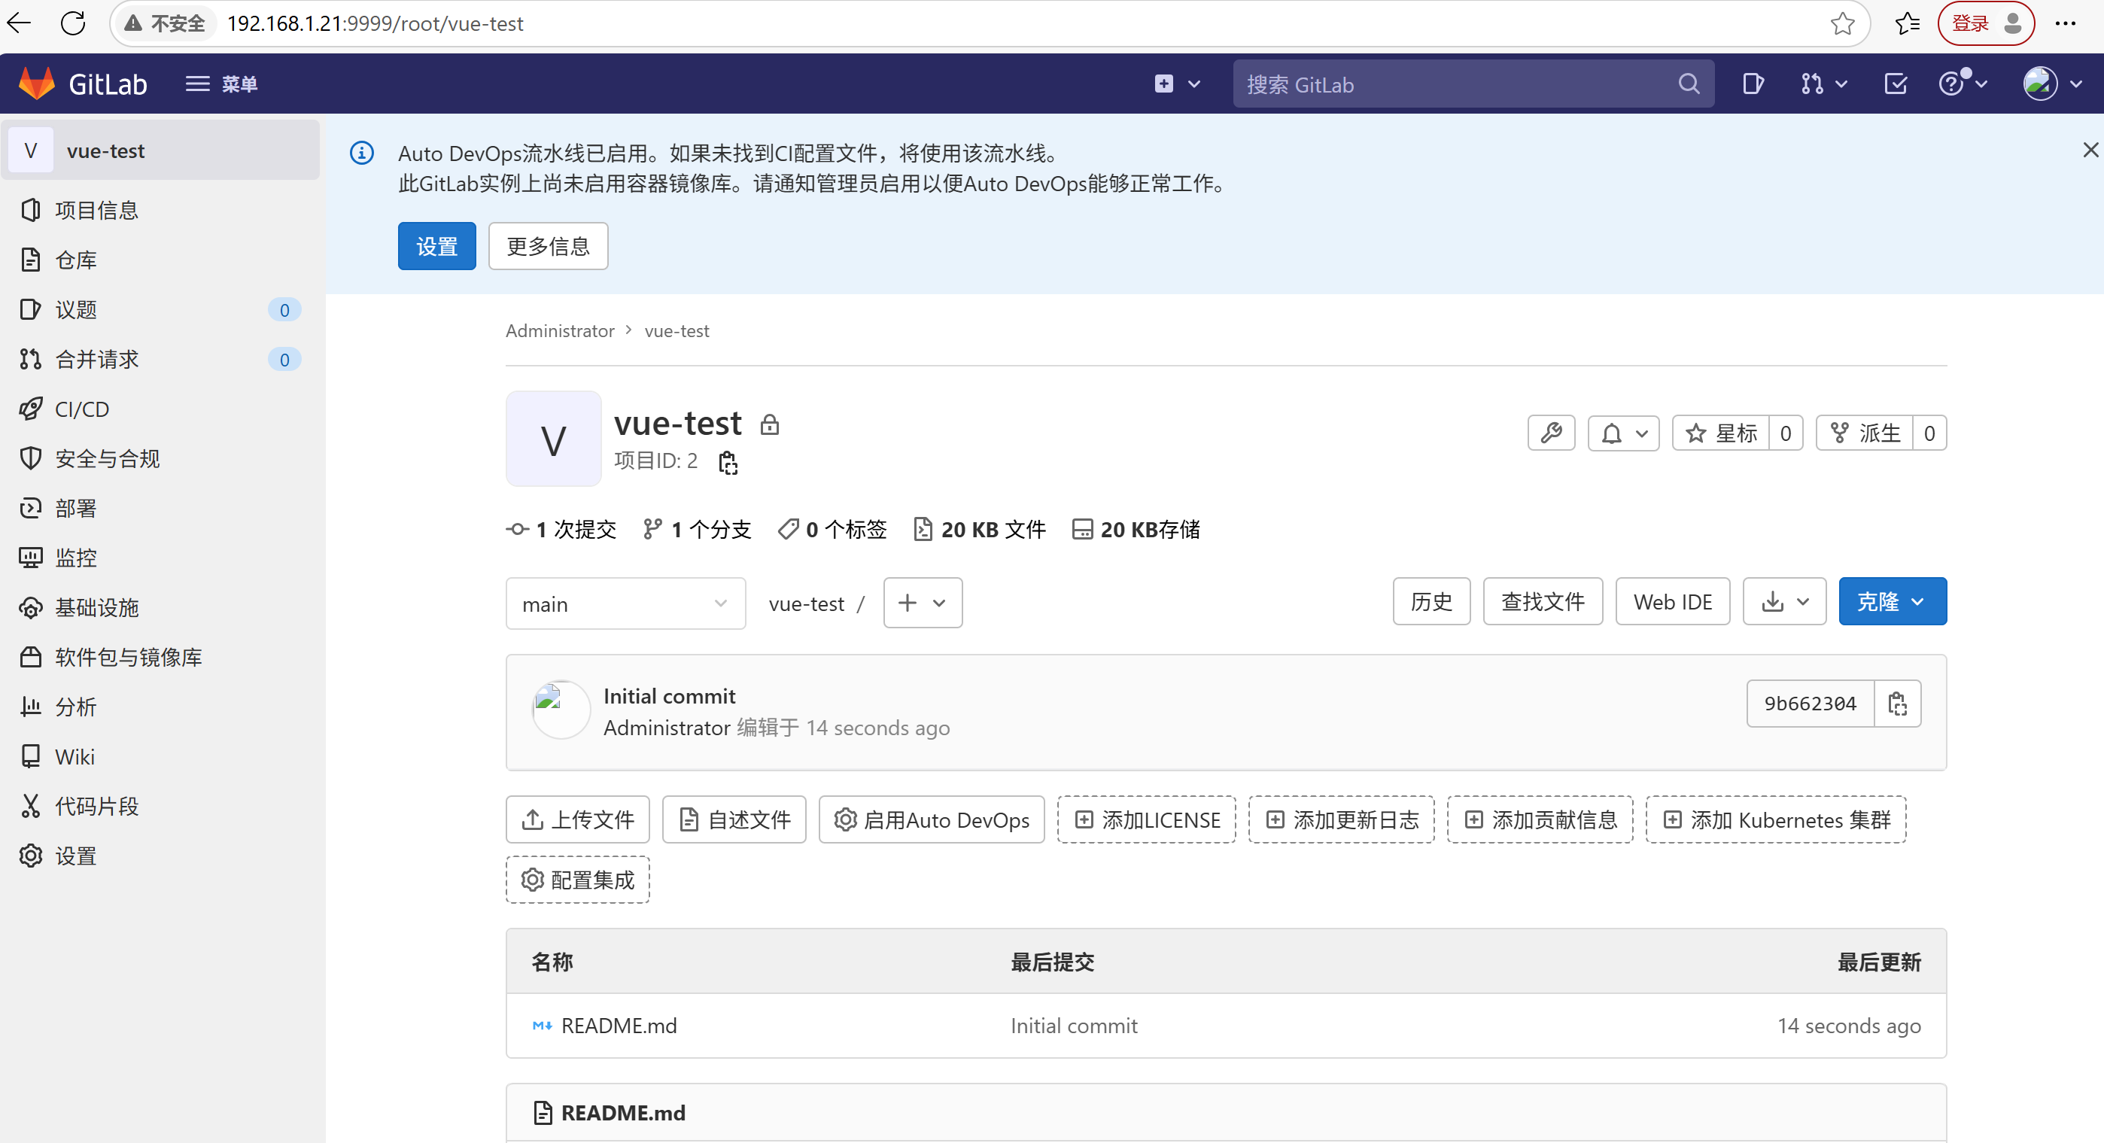Click 添加更新日志 button

[1341, 819]
